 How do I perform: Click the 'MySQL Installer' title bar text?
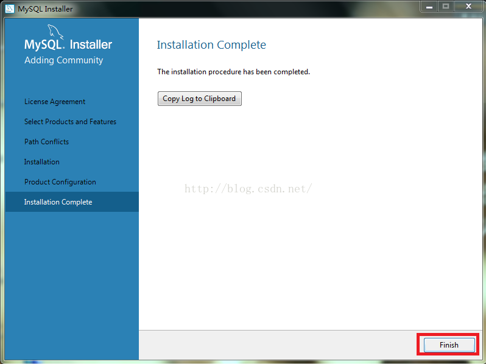point(45,9)
